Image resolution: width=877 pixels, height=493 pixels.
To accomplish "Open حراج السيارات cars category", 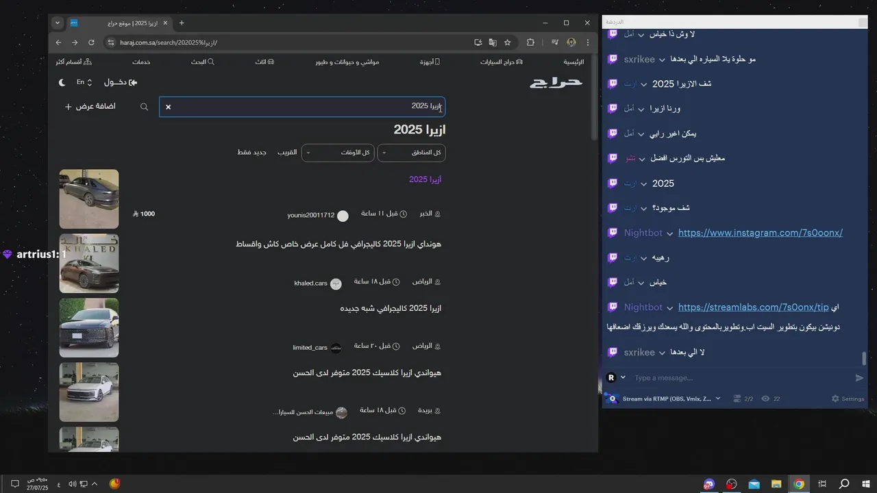I will (x=502, y=62).
